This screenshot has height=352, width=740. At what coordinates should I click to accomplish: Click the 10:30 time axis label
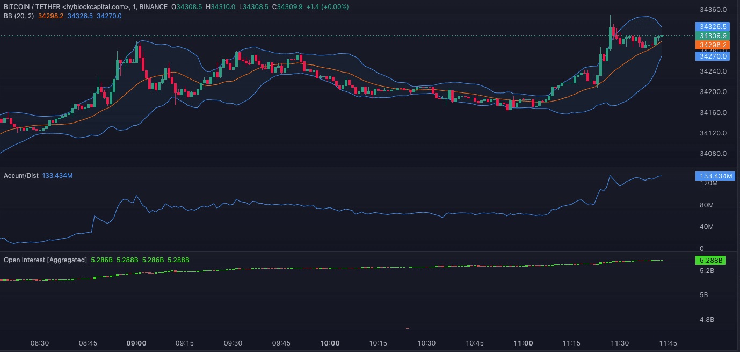coord(426,343)
